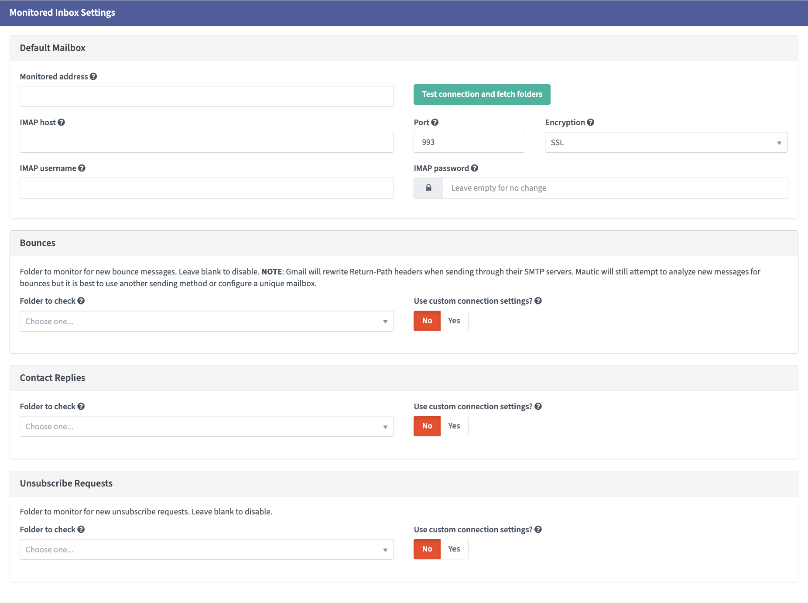Open Unsubscribe Requests folder dropdown

pos(206,549)
